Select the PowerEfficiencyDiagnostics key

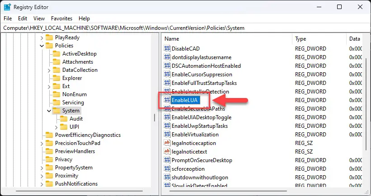tap(88, 135)
